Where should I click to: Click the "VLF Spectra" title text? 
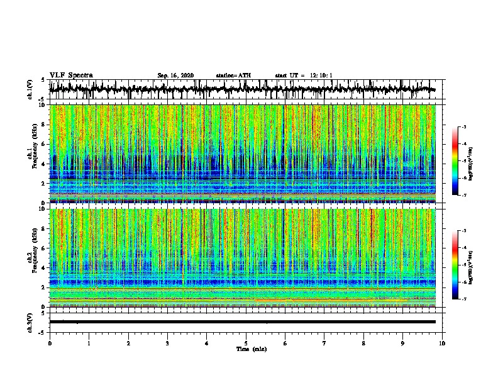71,75
